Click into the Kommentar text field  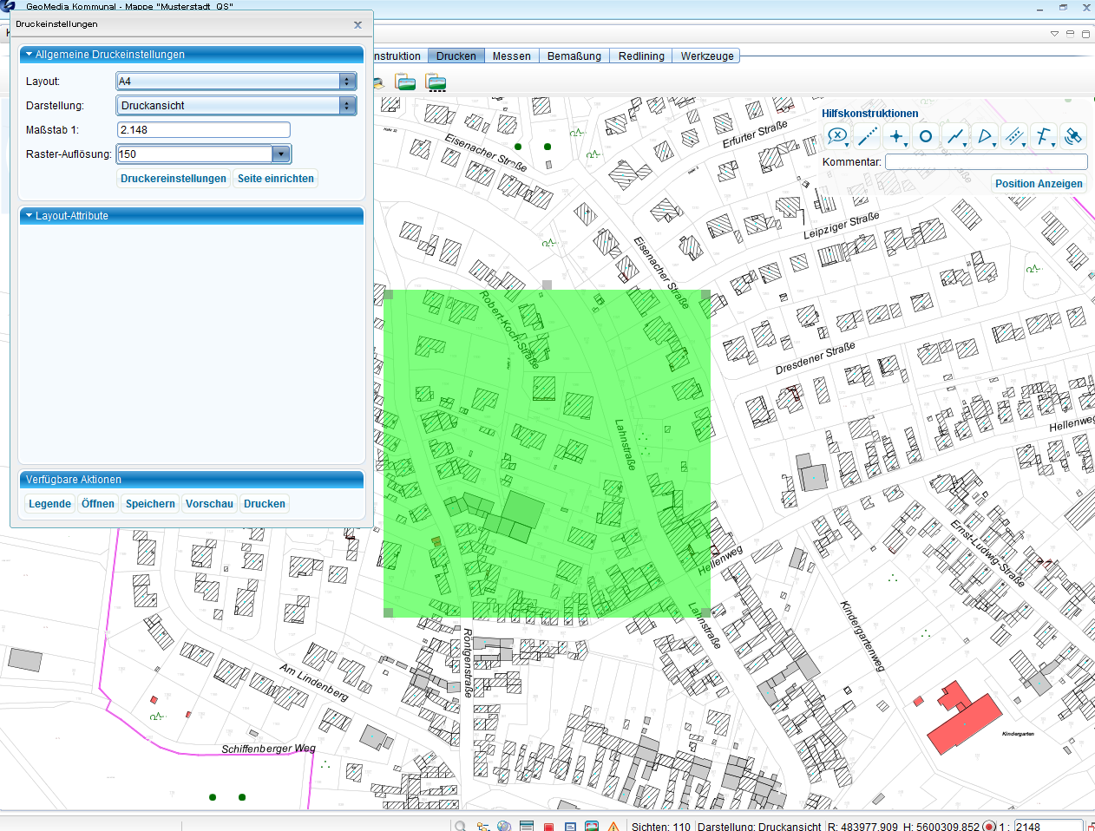986,162
